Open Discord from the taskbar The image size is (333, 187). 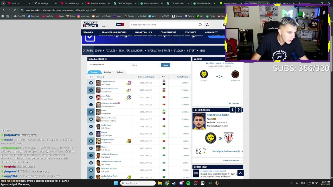pyautogui.click(x=181, y=183)
